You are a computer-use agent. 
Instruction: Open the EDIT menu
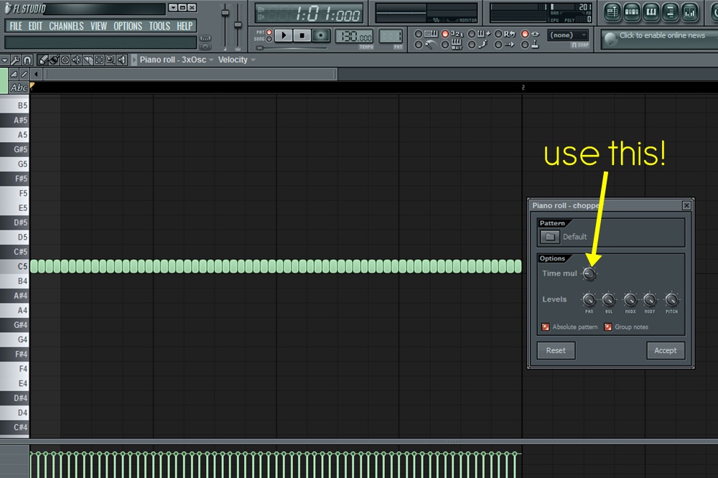35,26
